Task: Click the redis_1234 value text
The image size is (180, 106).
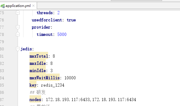Action: coord(53,85)
